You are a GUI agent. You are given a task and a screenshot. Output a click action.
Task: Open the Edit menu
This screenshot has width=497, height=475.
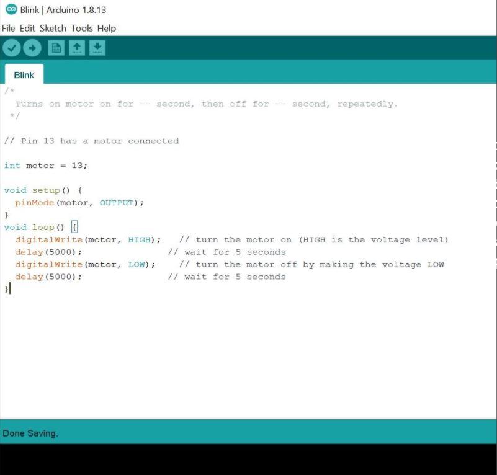point(26,28)
